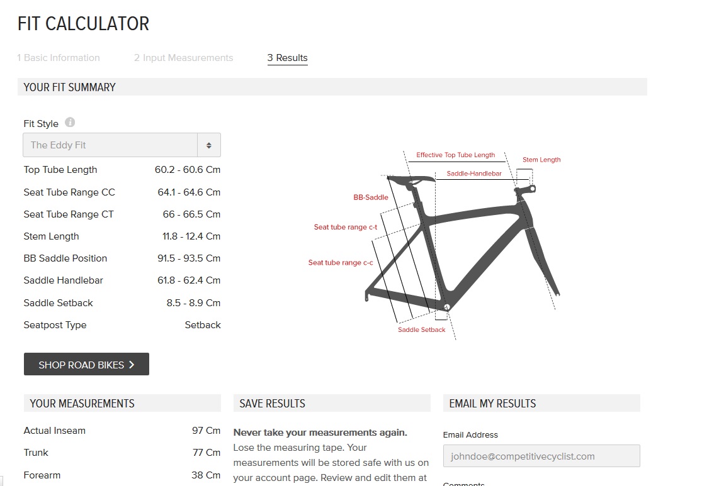Click the Stem Length diagram label
The width and height of the screenshot is (719, 486).
tap(541, 160)
